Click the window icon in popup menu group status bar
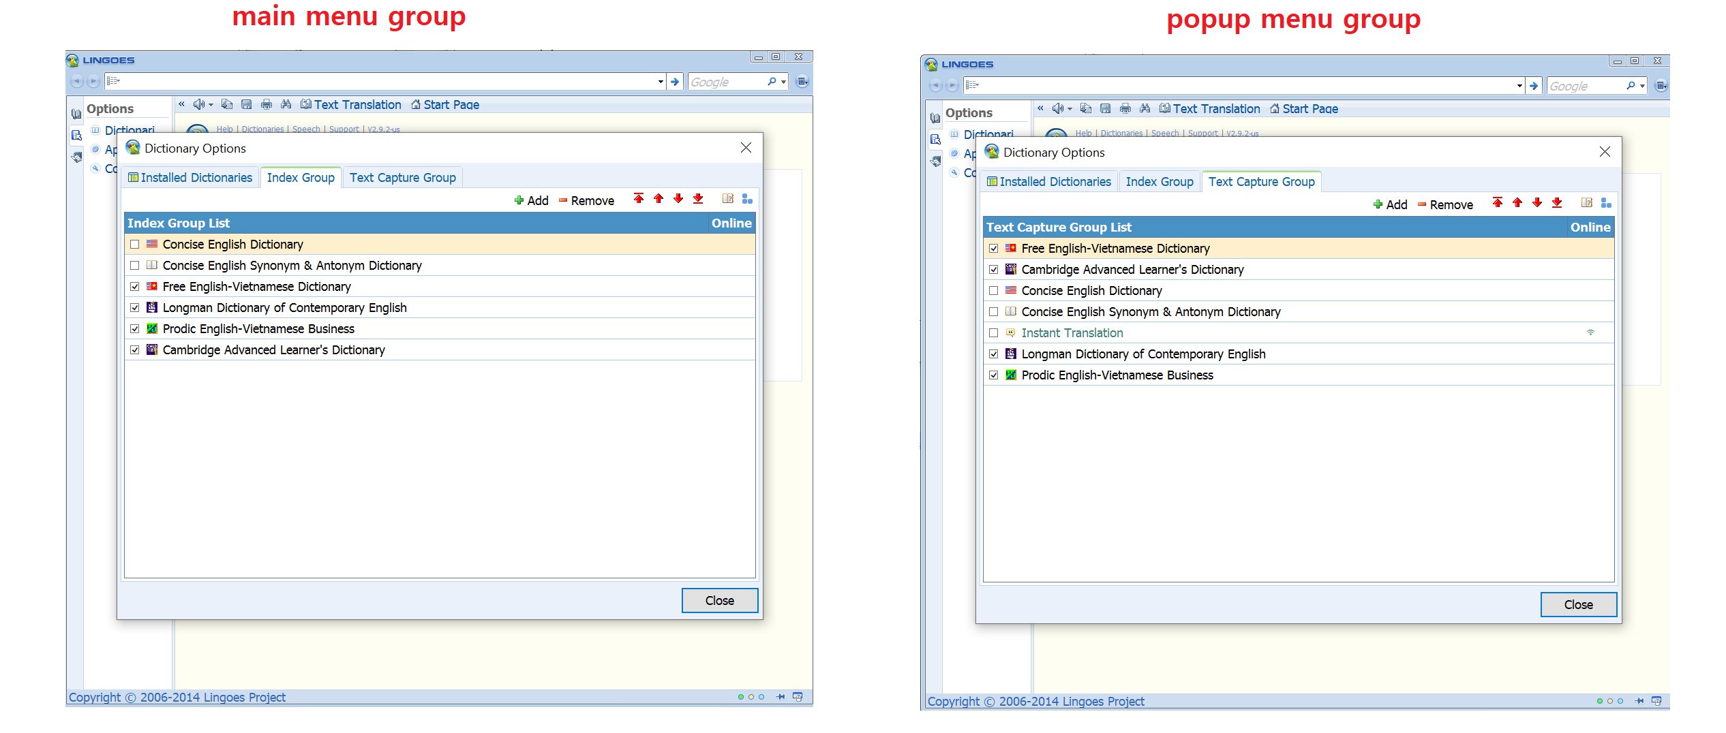The height and width of the screenshot is (733, 1726). click(x=1656, y=701)
